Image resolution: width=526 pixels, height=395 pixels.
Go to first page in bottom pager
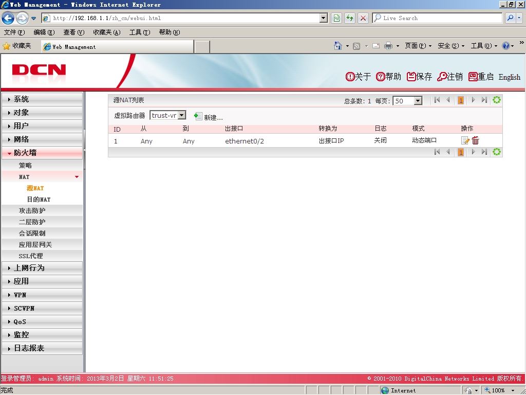click(x=437, y=152)
